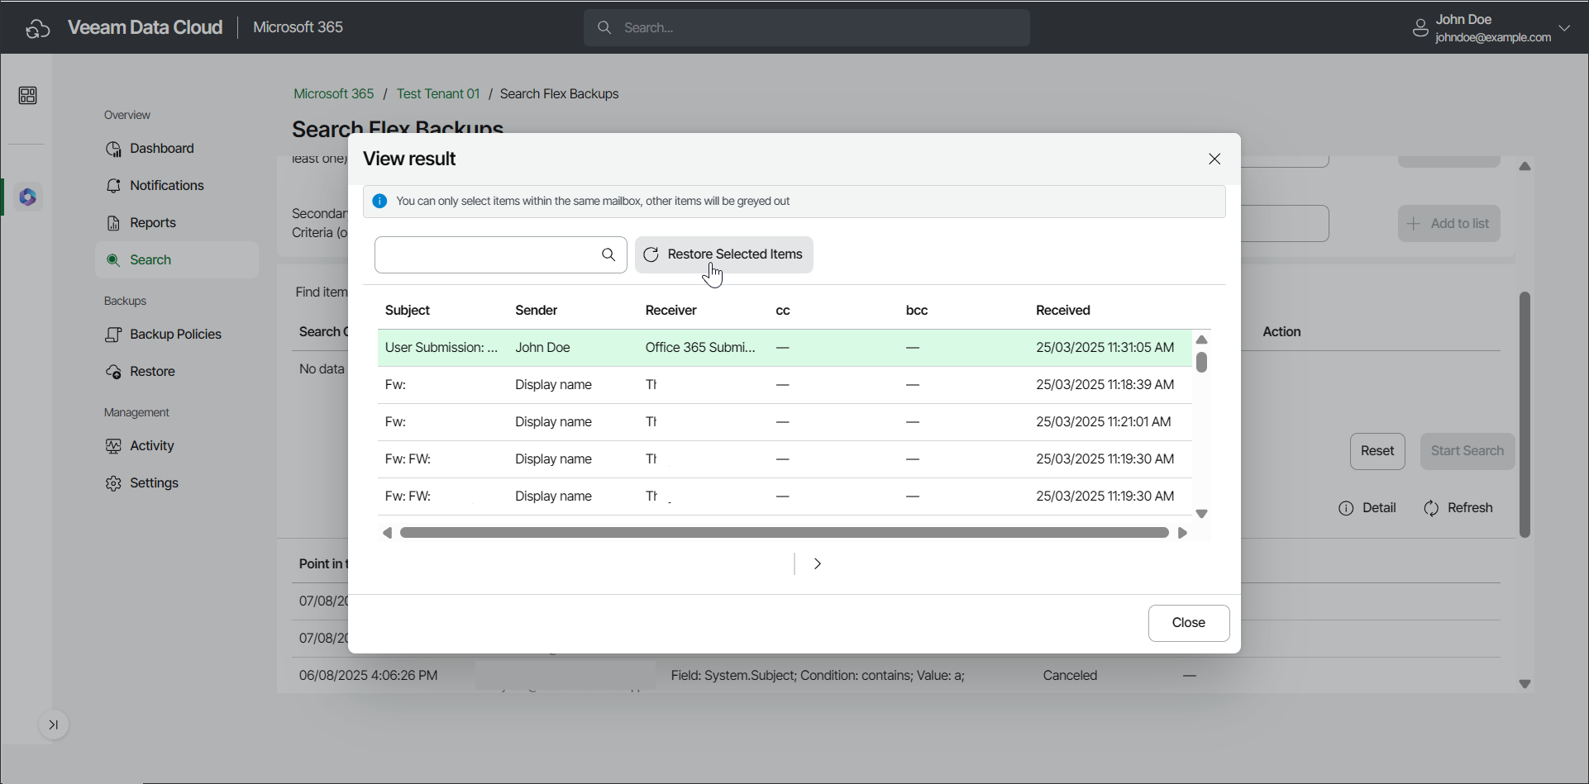Click Start Search button
1589x784 pixels.
(1467, 451)
